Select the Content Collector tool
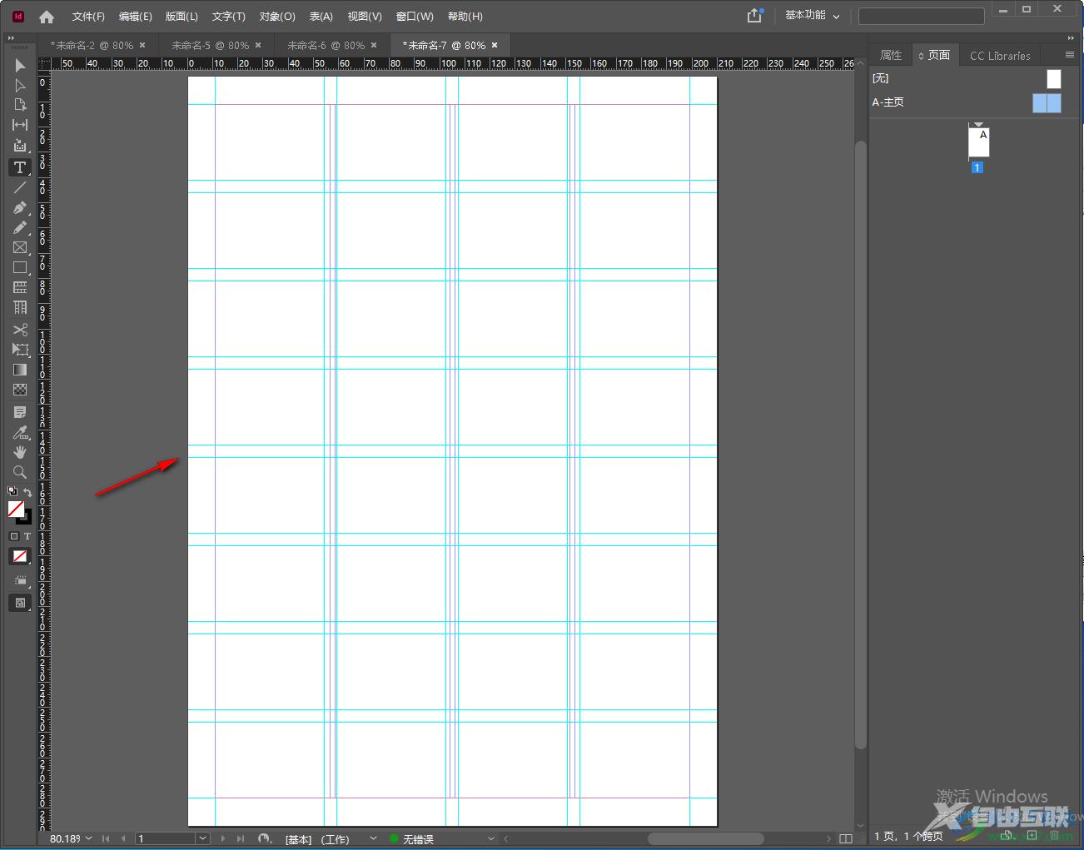This screenshot has width=1084, height=850. (x=20, y=146)
